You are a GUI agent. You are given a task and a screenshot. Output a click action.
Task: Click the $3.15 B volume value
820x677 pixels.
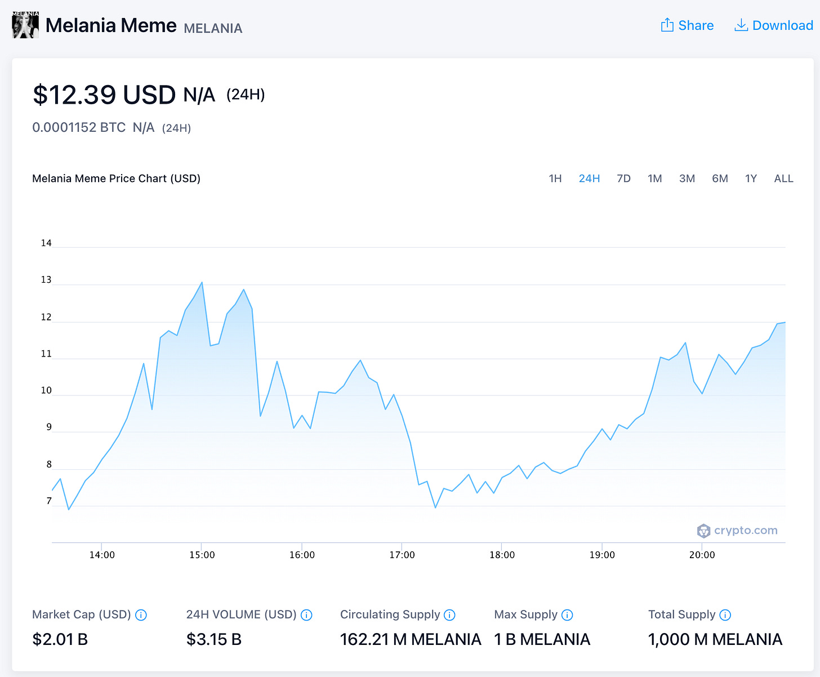point(214,639)
